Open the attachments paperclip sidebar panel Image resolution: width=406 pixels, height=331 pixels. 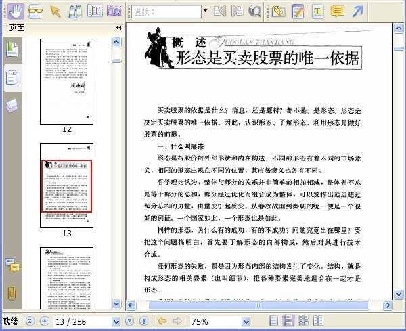pyautogui.click(x=12, y=293)
